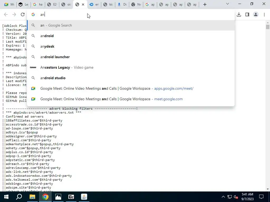This screenshot has width=270, height=202.
Task: Click '||admarketplace.net^$popup,third-party' line
Action: click(x=38, y=144)
